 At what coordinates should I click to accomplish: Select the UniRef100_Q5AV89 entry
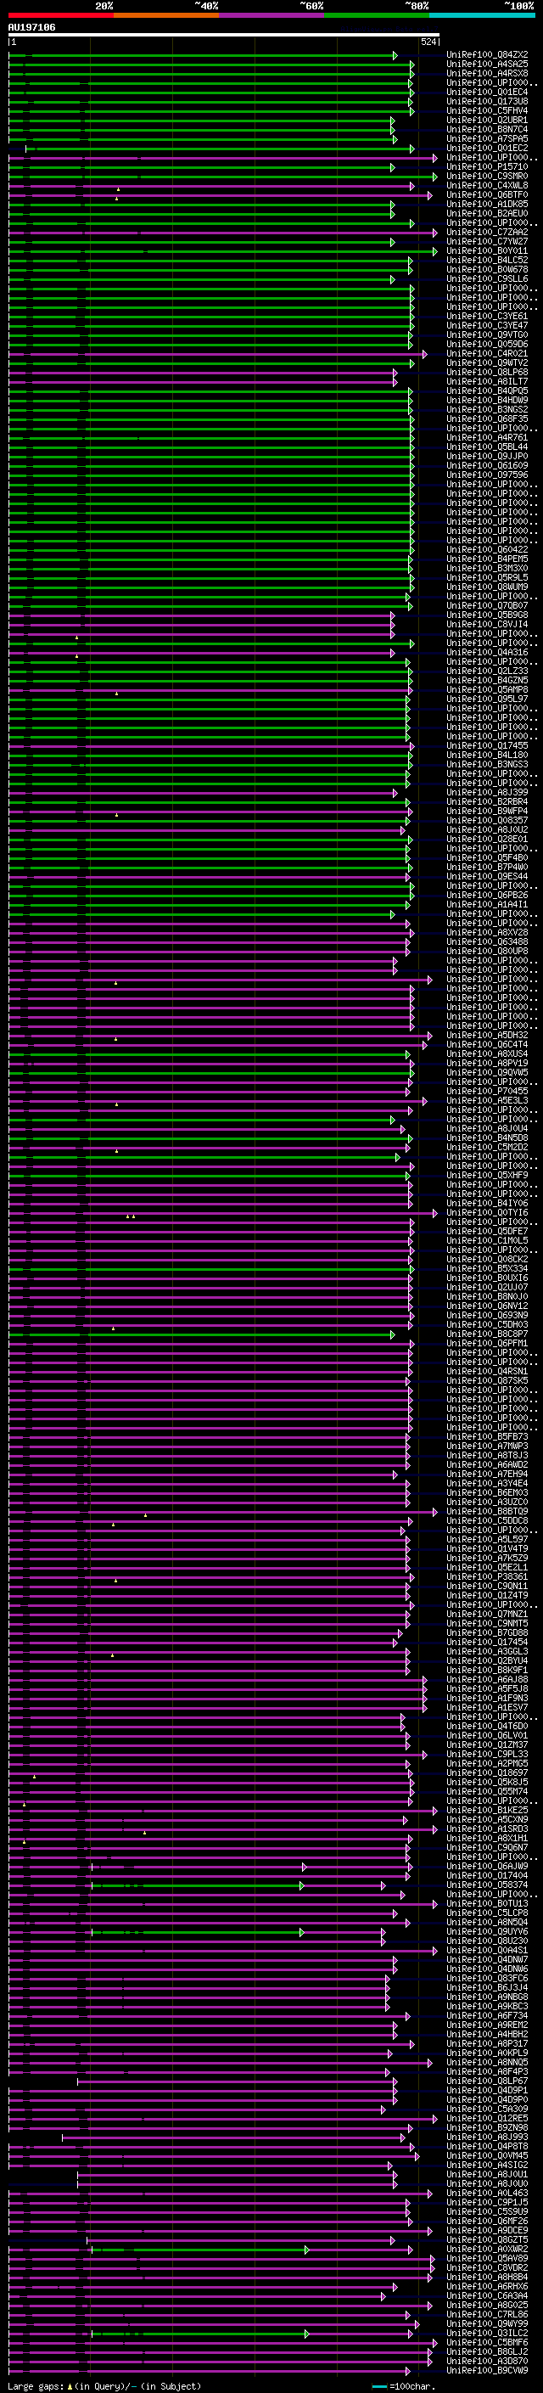487,2259
